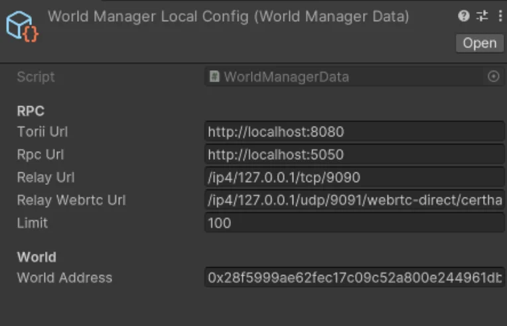
Task: Click the Relay Webrtc Url property label
Action: pyautogui.click(x=71, y=200)
